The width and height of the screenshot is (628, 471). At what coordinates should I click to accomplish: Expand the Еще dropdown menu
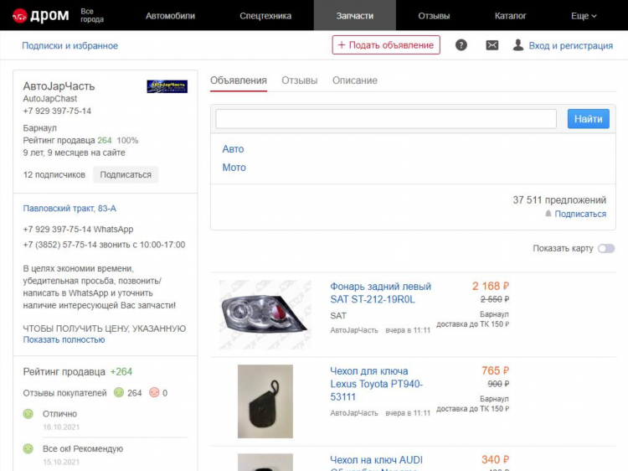click(x=584, y=16)
